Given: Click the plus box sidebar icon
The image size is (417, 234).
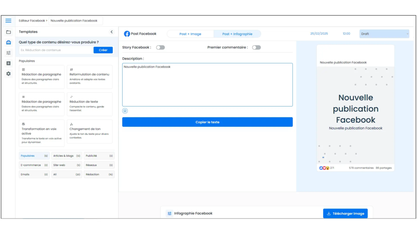Looking at the screenshot, I should [9, 63].
